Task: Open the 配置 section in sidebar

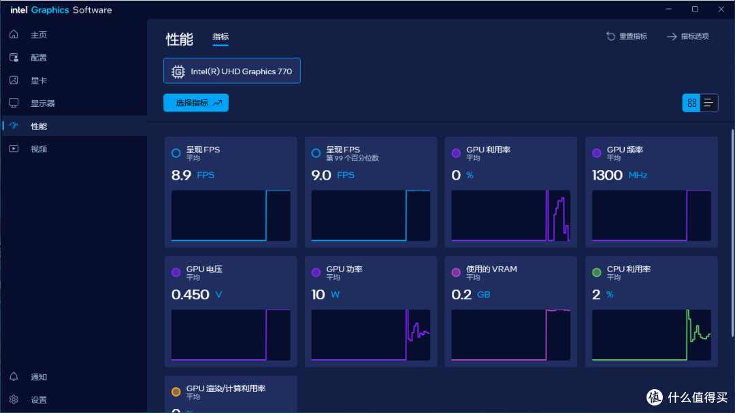Action: click(x=39, y=58)
